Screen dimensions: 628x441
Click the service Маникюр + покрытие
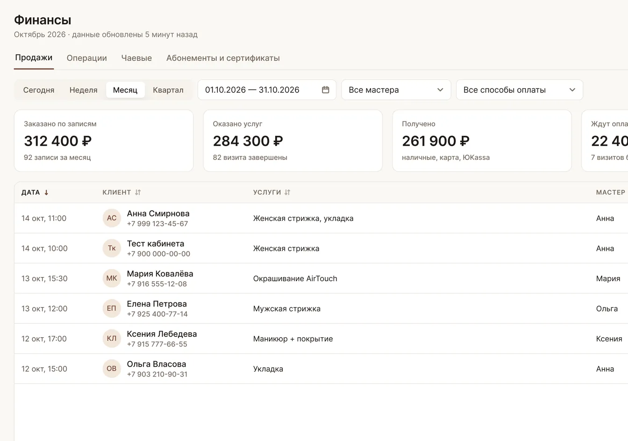[x=293, y=339]
